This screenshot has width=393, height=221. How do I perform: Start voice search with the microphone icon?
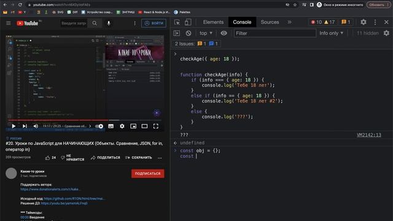click(109, 23)
